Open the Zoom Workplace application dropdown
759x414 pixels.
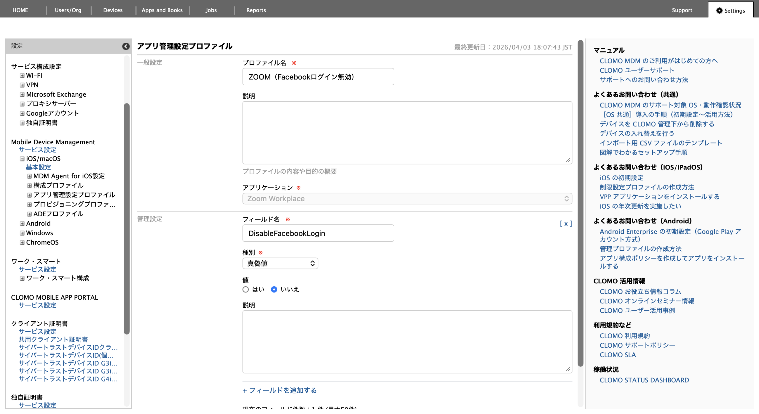click(407, 199)
